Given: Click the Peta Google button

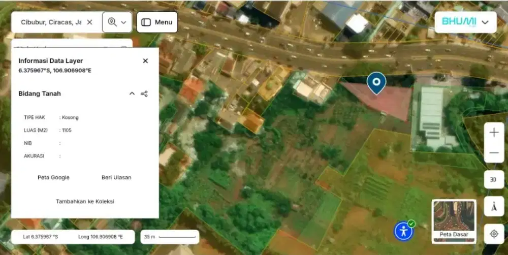Looking at the screenshot, I should click(x=53, y=178).
